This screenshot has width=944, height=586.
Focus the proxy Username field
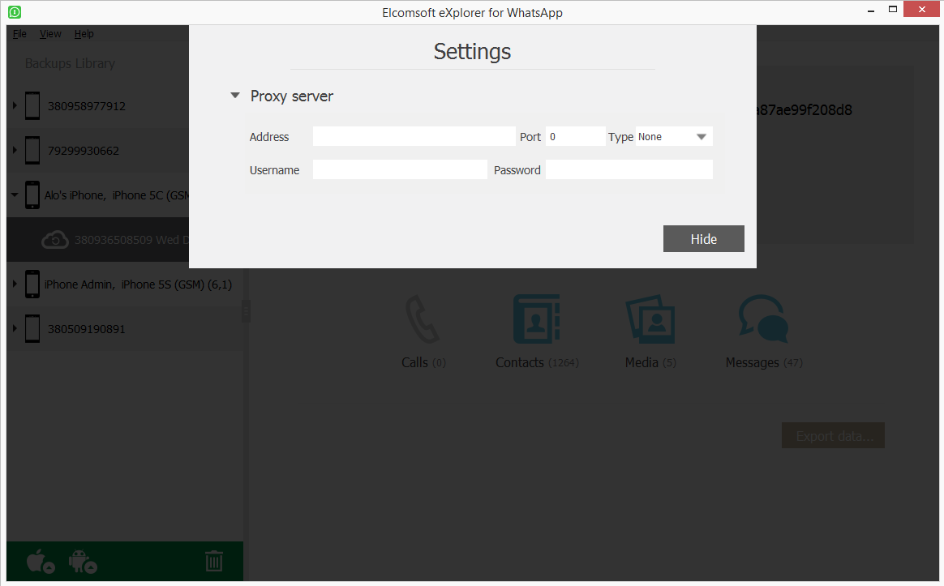pyautogui.click(x=400, y=169)
